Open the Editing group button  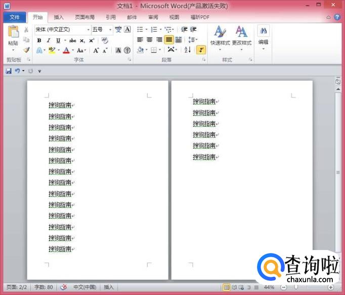click(263, 38)
